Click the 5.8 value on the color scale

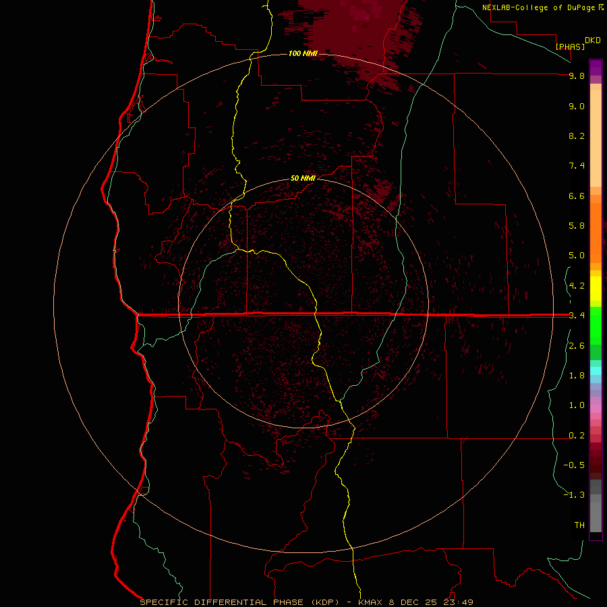click(577, 226)
